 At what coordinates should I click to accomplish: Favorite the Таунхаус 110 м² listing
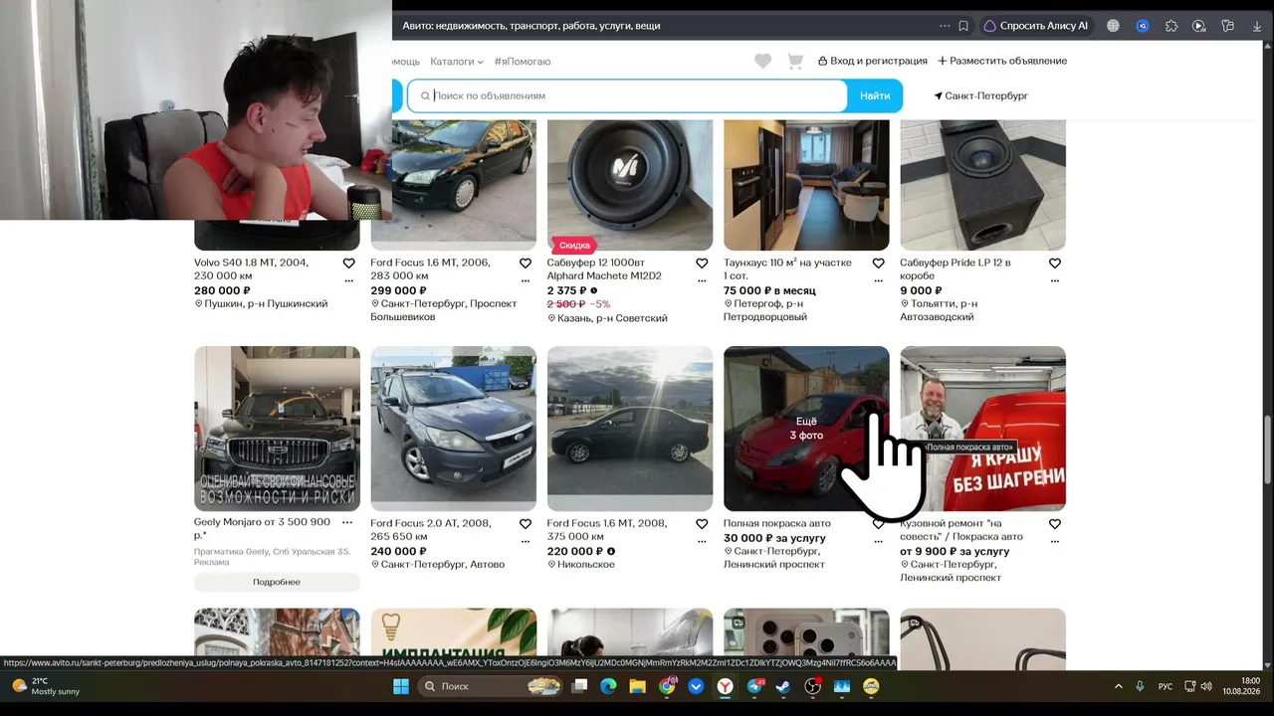878,264
